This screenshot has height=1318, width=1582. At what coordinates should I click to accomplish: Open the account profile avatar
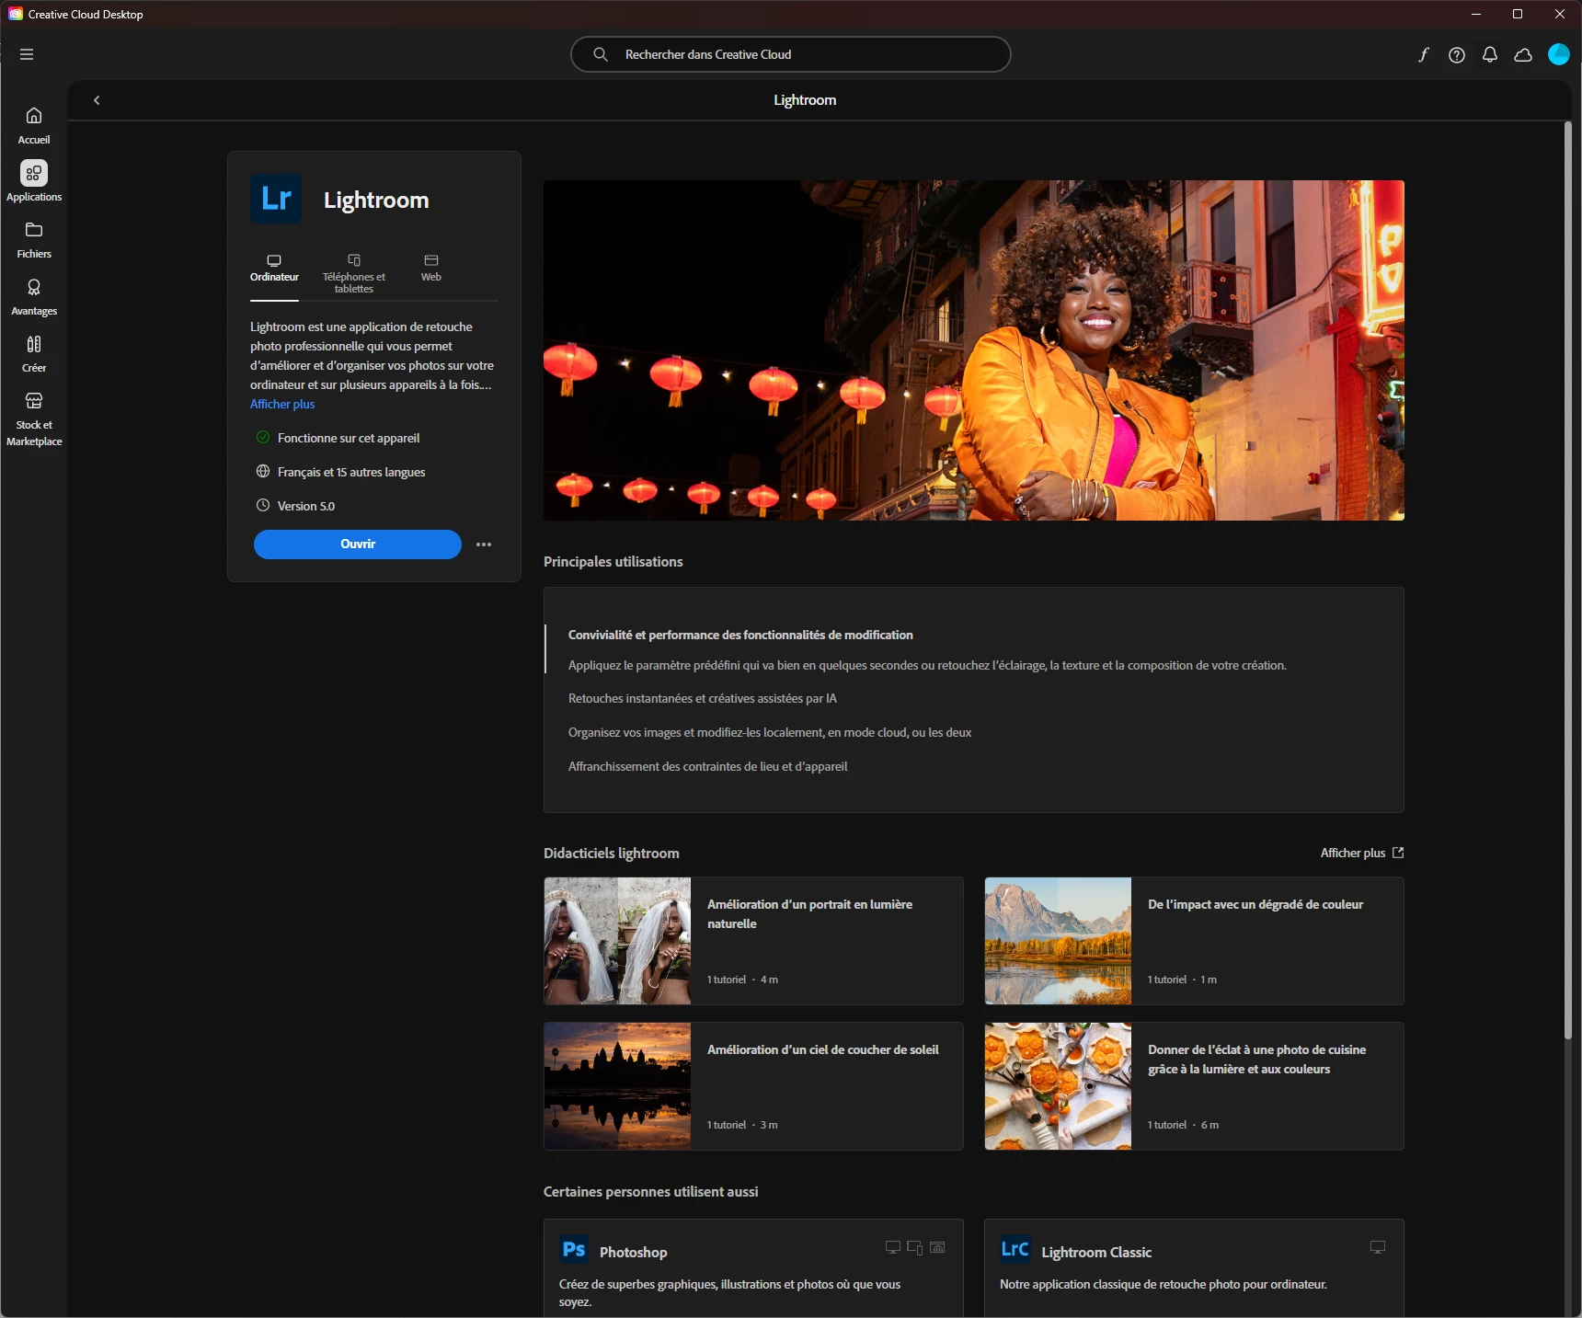pyautogui.click(x=1558, y=54)
